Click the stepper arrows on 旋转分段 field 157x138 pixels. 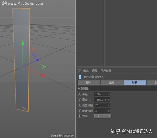[109, 111]
